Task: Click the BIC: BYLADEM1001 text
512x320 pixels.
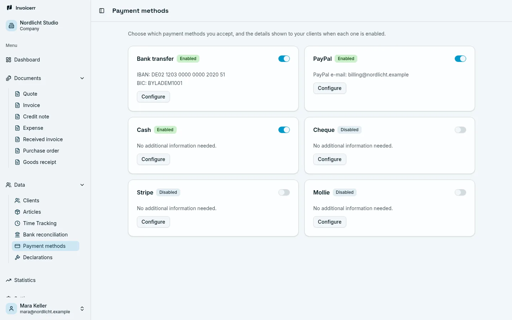Action: [x=160, y=83]
